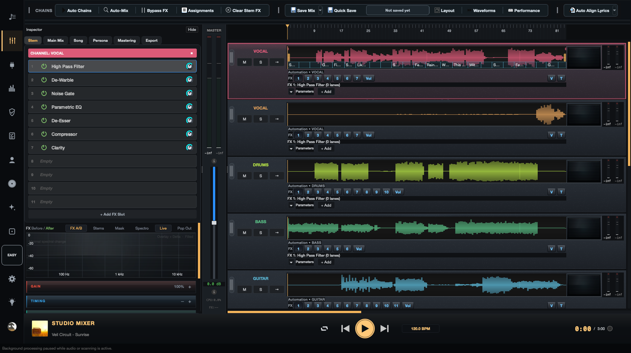This screenshot has width=631, height=353.
Task: Toggle power for De-Warble effect
Action: point(44,80)
